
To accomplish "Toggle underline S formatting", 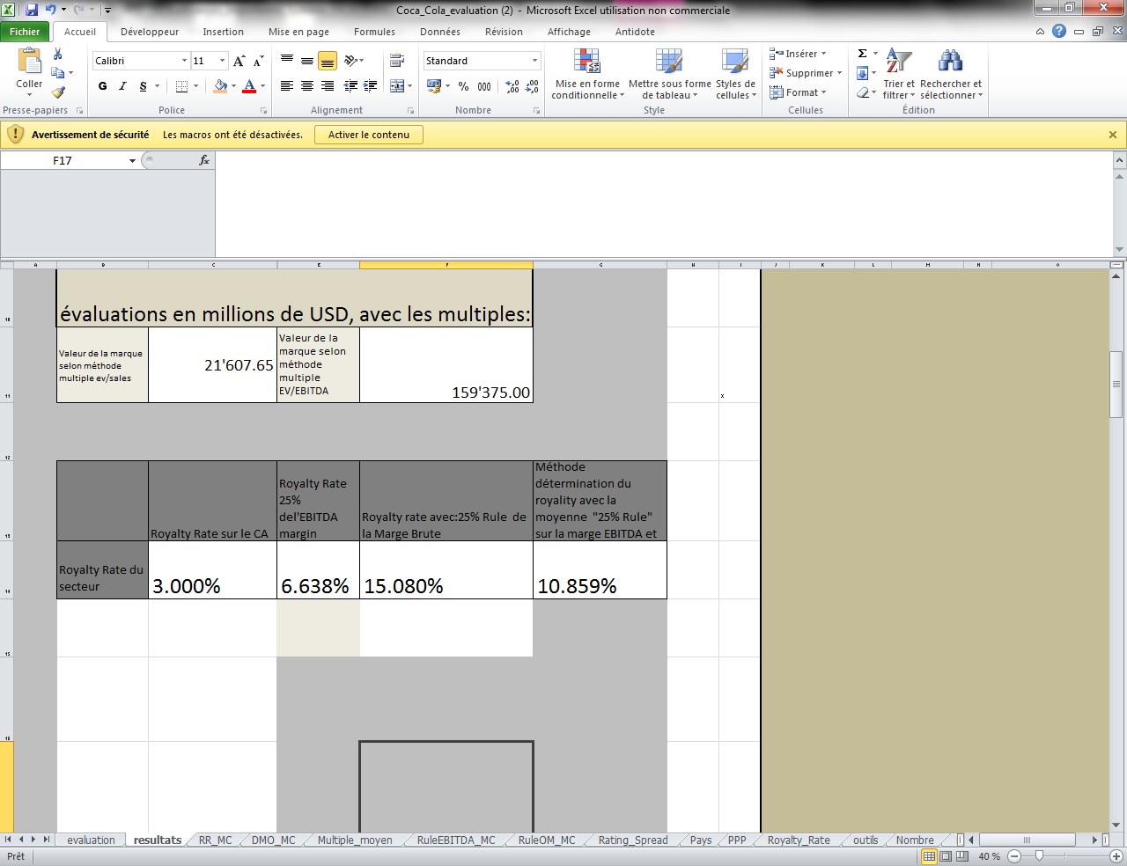I will tap(143, 86).
